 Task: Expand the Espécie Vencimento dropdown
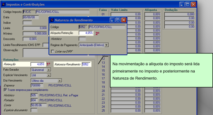tap(49, 75)
